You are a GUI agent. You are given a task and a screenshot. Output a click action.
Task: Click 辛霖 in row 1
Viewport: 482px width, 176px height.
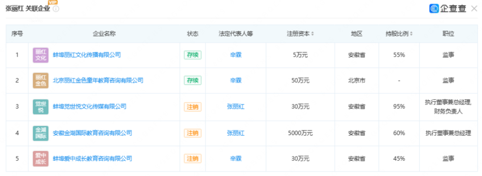coord(236,55)
